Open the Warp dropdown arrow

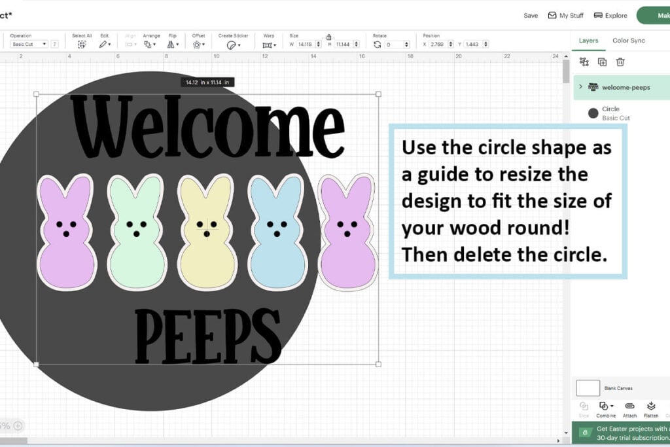click(275, 45)
